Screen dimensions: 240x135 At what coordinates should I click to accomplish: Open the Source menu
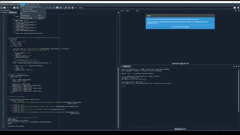click(x=11, y=4)
